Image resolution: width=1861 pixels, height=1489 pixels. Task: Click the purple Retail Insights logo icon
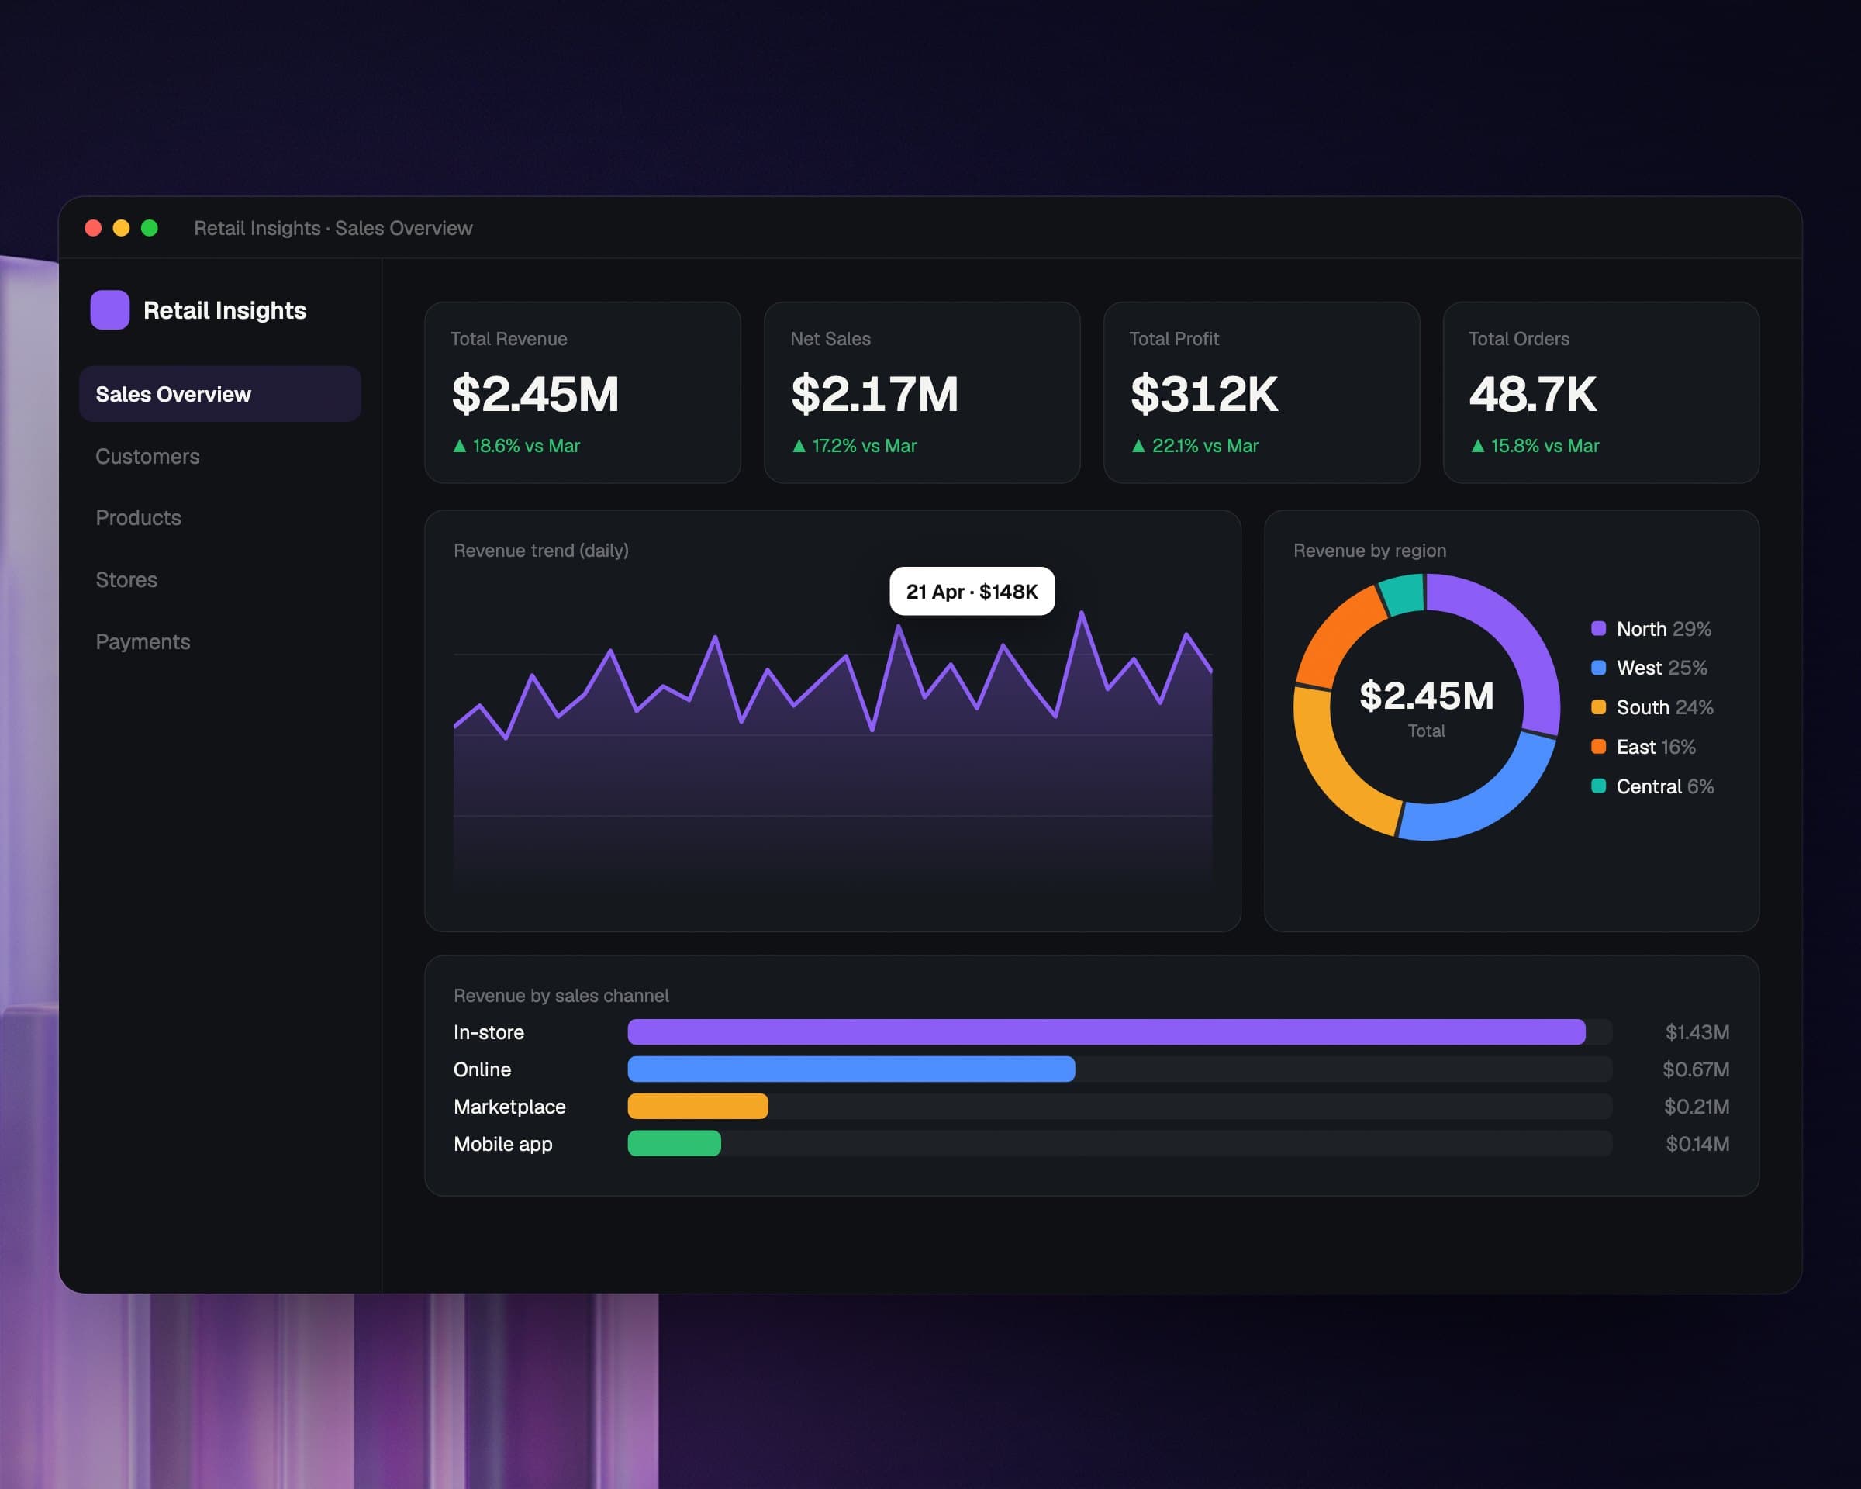(x=109, y=310)
